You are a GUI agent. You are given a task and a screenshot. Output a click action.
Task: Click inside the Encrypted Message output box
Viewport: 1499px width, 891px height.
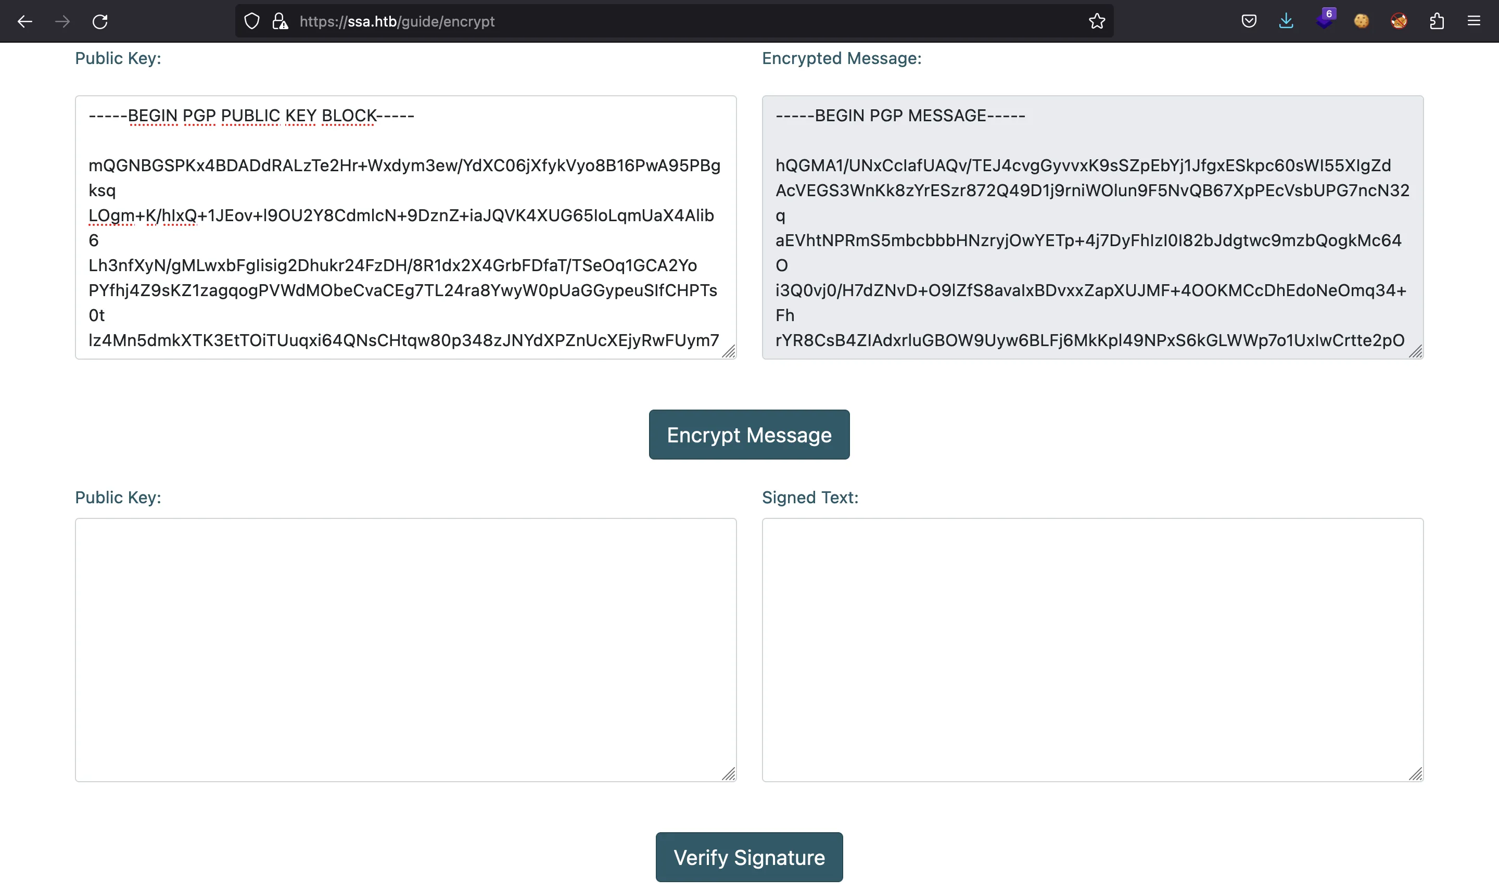click(1093, 227)
